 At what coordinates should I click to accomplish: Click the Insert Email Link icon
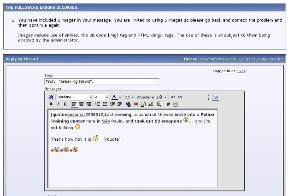(x=143, y=104)
